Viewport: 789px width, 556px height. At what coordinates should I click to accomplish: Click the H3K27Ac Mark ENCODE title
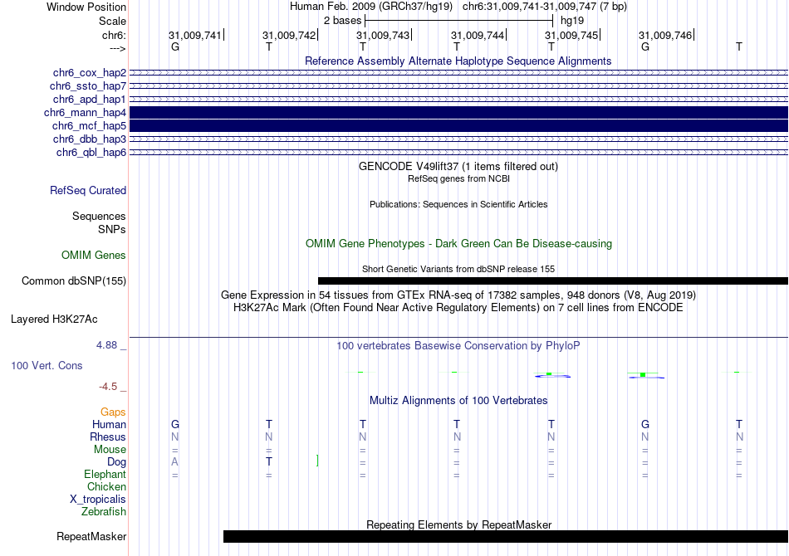tap(458, 307)
